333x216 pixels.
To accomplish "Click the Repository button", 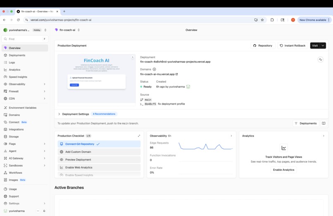I will (263, 46).
